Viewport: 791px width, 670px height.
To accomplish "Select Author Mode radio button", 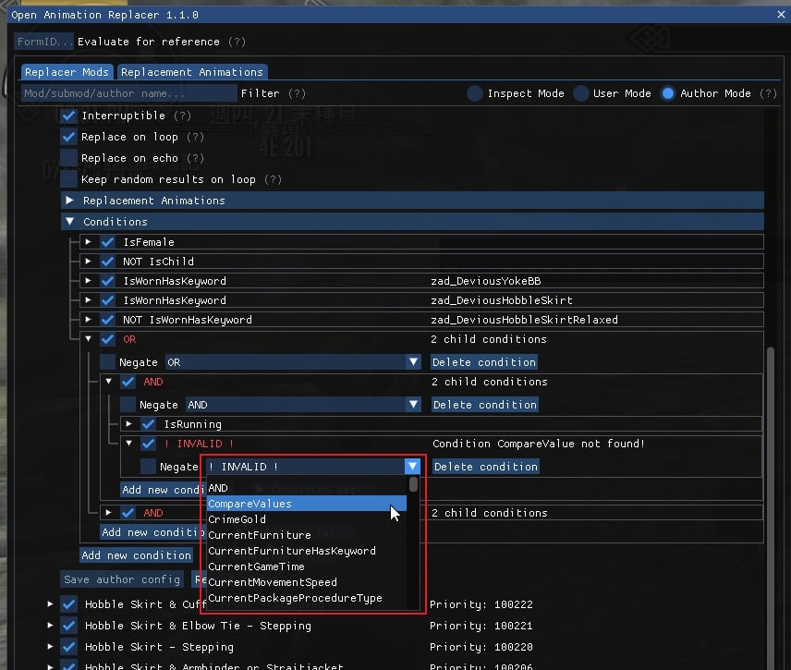I will pyautogui.click(x=668, y=93).
